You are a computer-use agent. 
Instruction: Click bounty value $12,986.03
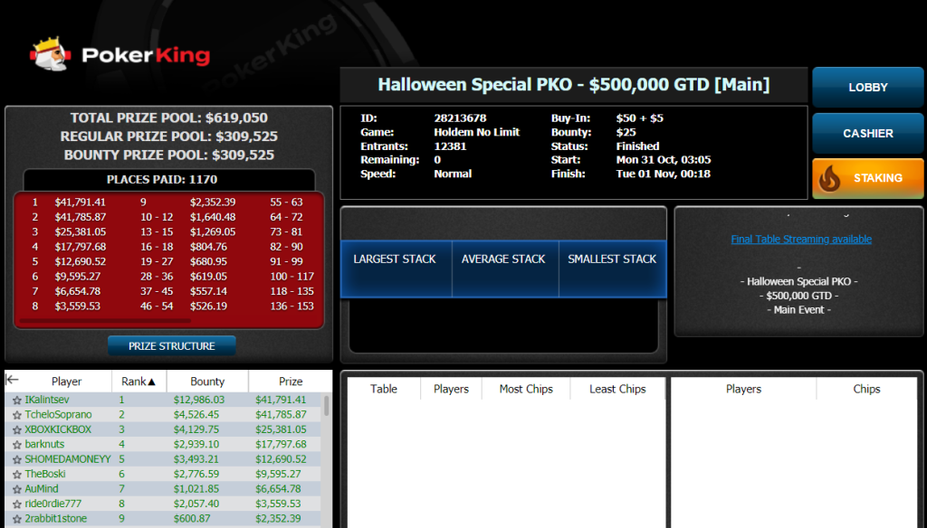pos(199,400)
